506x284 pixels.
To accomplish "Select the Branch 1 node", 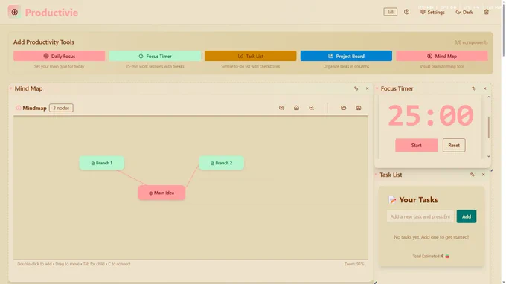I will click(x=102, y=163).
